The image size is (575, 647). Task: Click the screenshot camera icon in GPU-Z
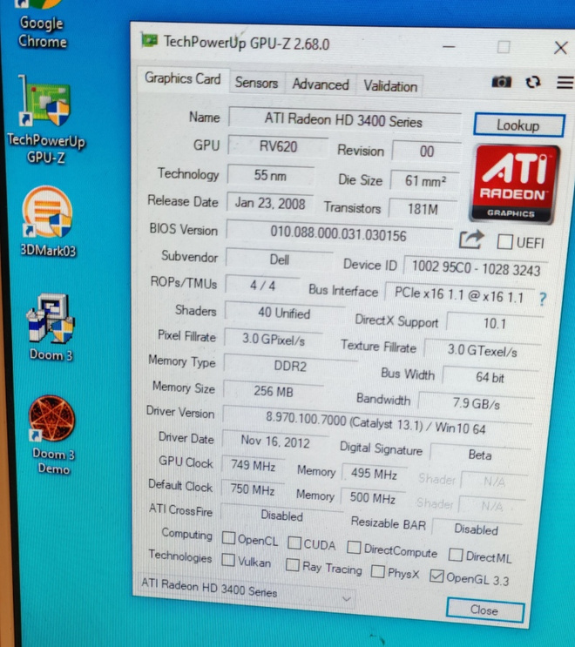502,82
